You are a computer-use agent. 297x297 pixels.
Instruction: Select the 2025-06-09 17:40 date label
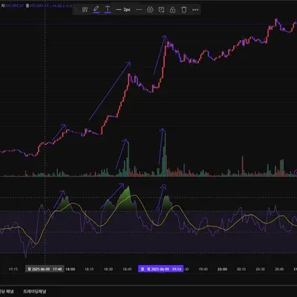45,269
